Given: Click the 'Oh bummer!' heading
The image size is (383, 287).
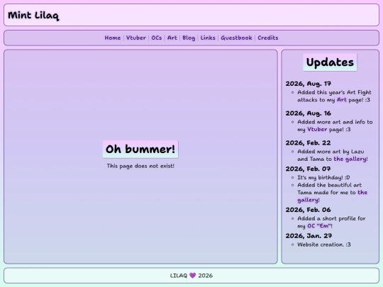Looking at the screenshot, I should pyautogui.click(x=140, y=149).
